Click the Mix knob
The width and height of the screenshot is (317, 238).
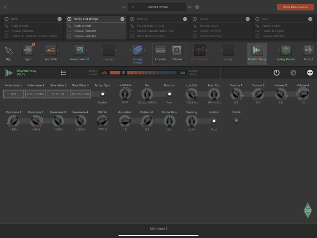pyautogui.click(x=147, y=94)
